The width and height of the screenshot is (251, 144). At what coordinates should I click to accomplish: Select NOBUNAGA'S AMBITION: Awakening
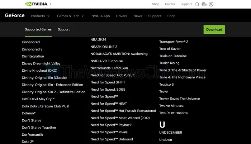119,54
